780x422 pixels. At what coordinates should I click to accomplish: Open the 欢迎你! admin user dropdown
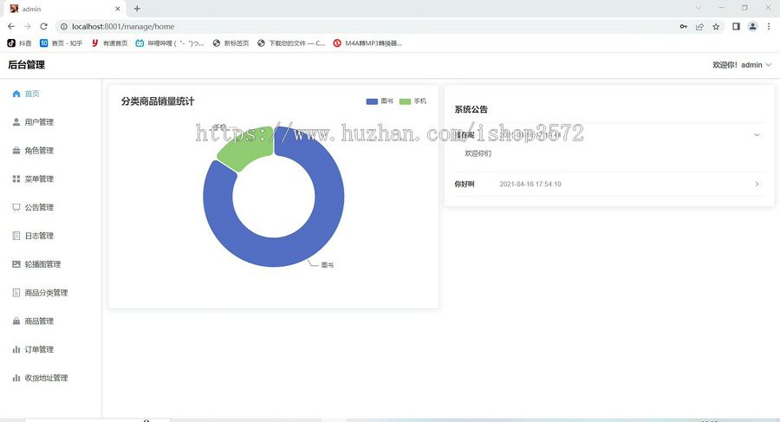click(742, 65)
